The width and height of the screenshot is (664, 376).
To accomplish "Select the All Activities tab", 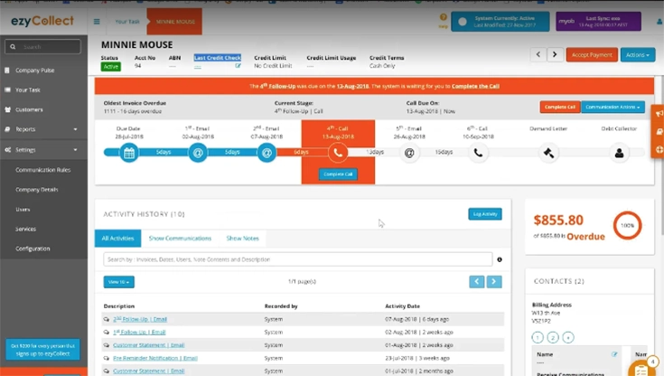I will (117, 239).
